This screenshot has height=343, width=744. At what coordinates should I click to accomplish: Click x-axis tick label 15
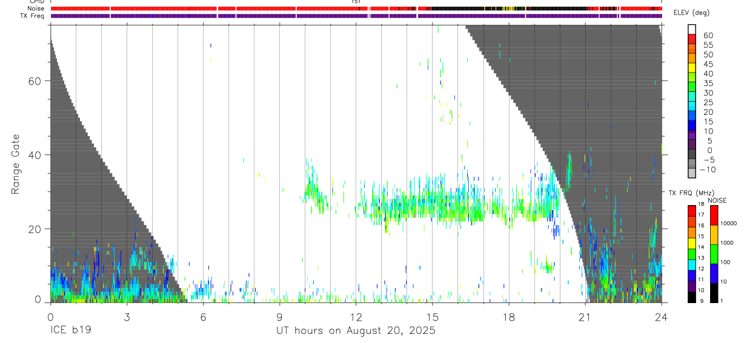432,316
